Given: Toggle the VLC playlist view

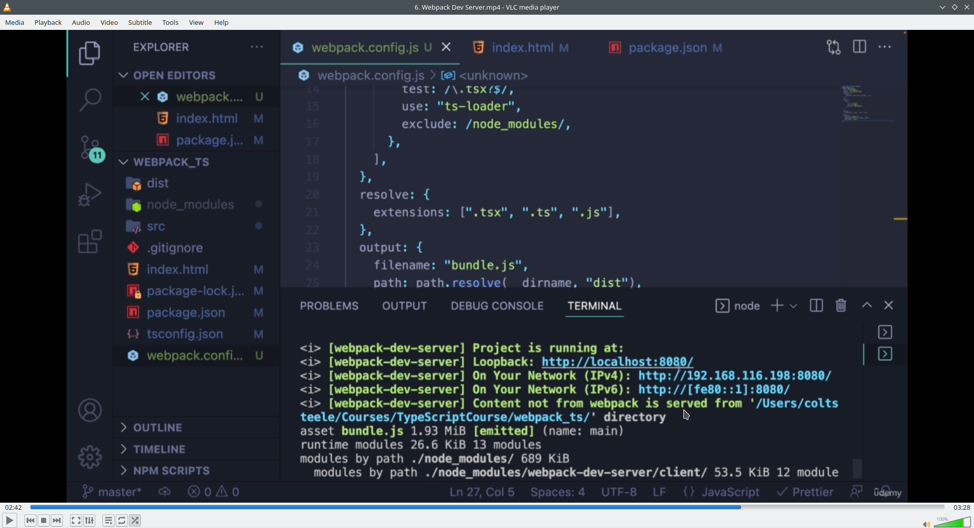Looking at the screenshot, I should pyautogui.click(x=109, y=520).
